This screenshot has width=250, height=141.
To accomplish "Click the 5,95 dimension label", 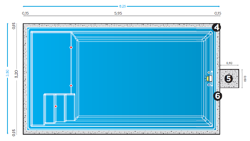I will click(x=118, y=13).
